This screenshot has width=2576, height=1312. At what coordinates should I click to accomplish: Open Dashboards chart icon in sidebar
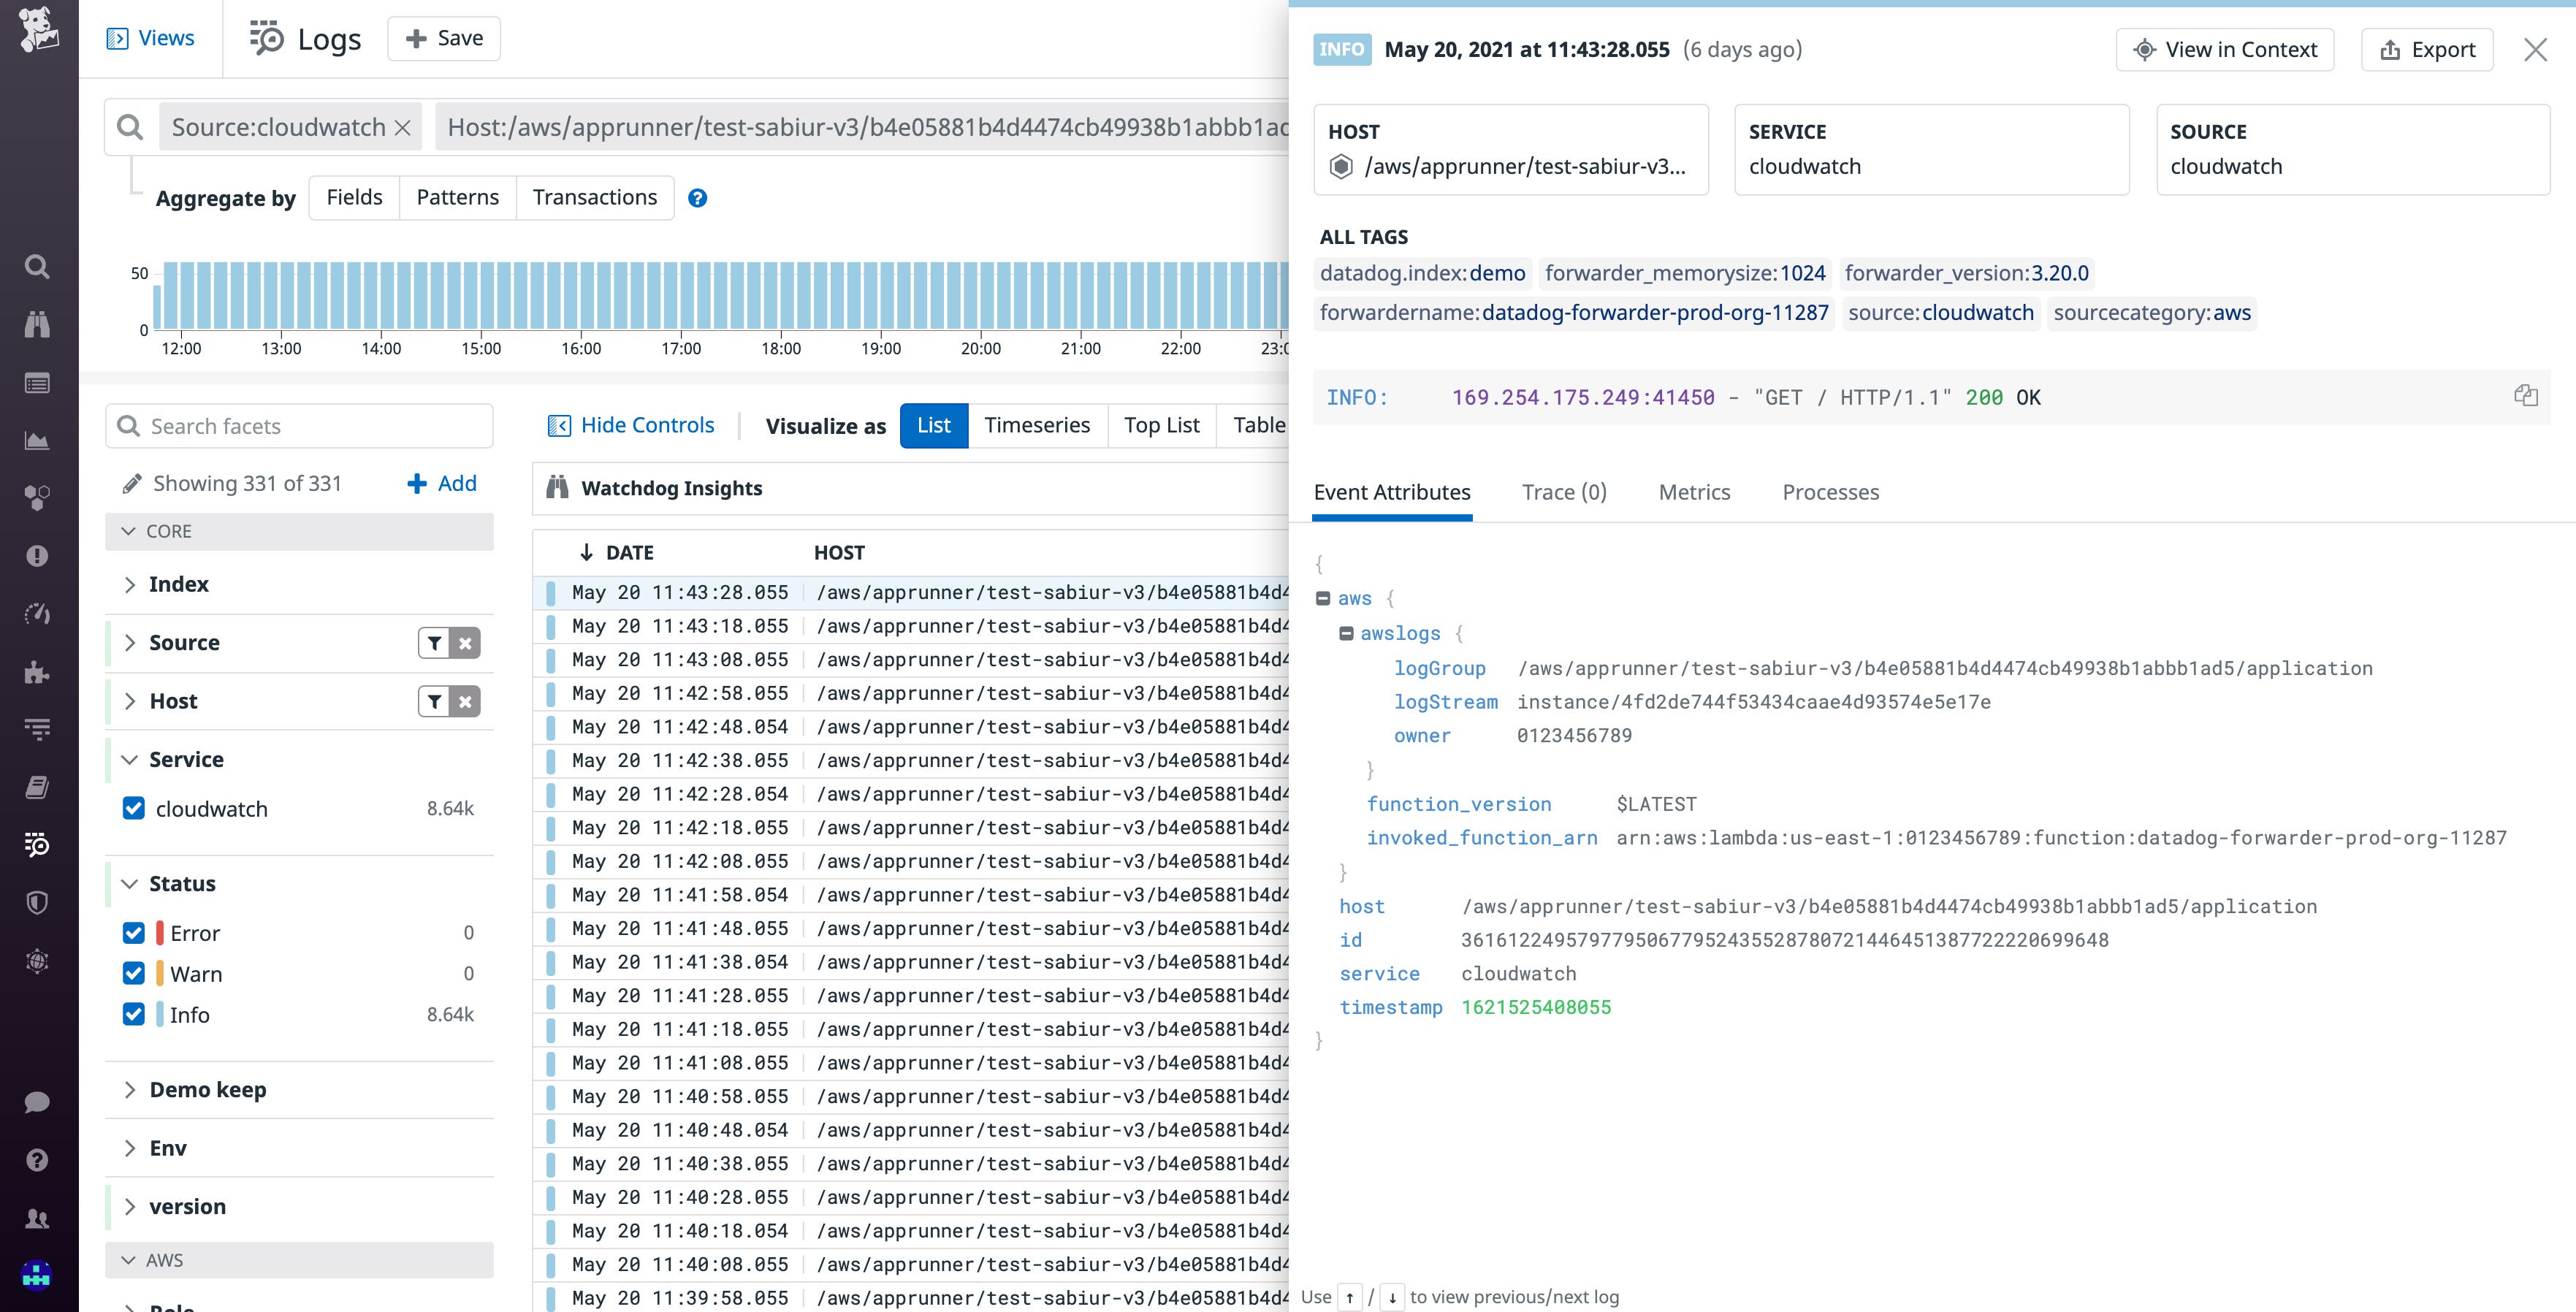37,440
